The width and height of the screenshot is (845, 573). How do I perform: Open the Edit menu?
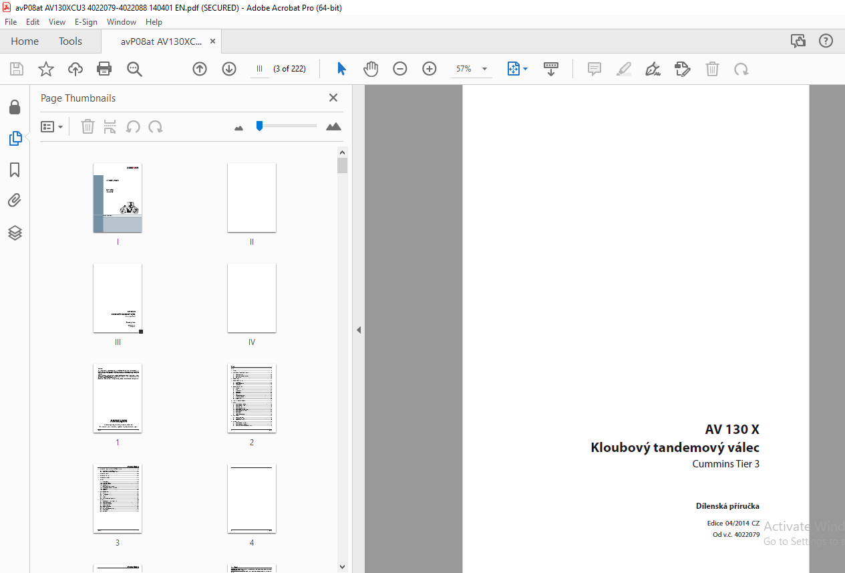(x=33, y=22)
